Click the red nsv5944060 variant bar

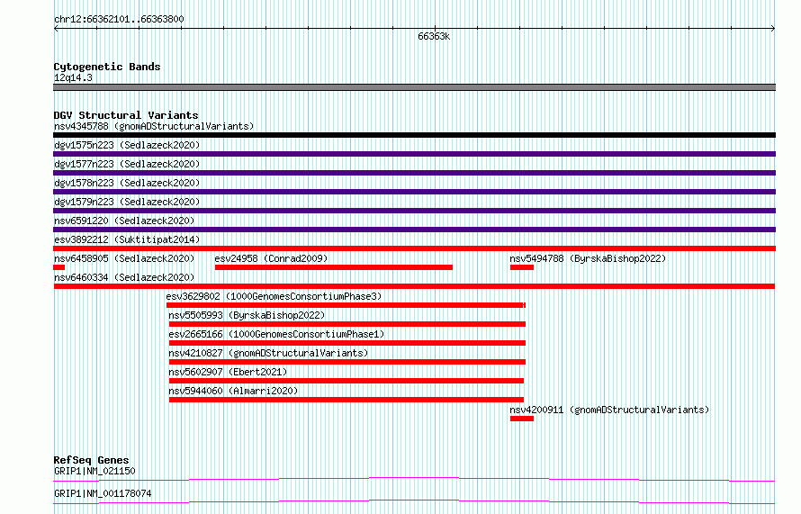point(346,400)
